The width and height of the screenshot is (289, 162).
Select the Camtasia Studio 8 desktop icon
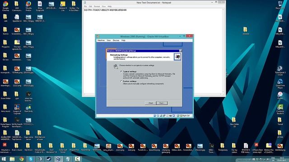[x=280, y=109]
